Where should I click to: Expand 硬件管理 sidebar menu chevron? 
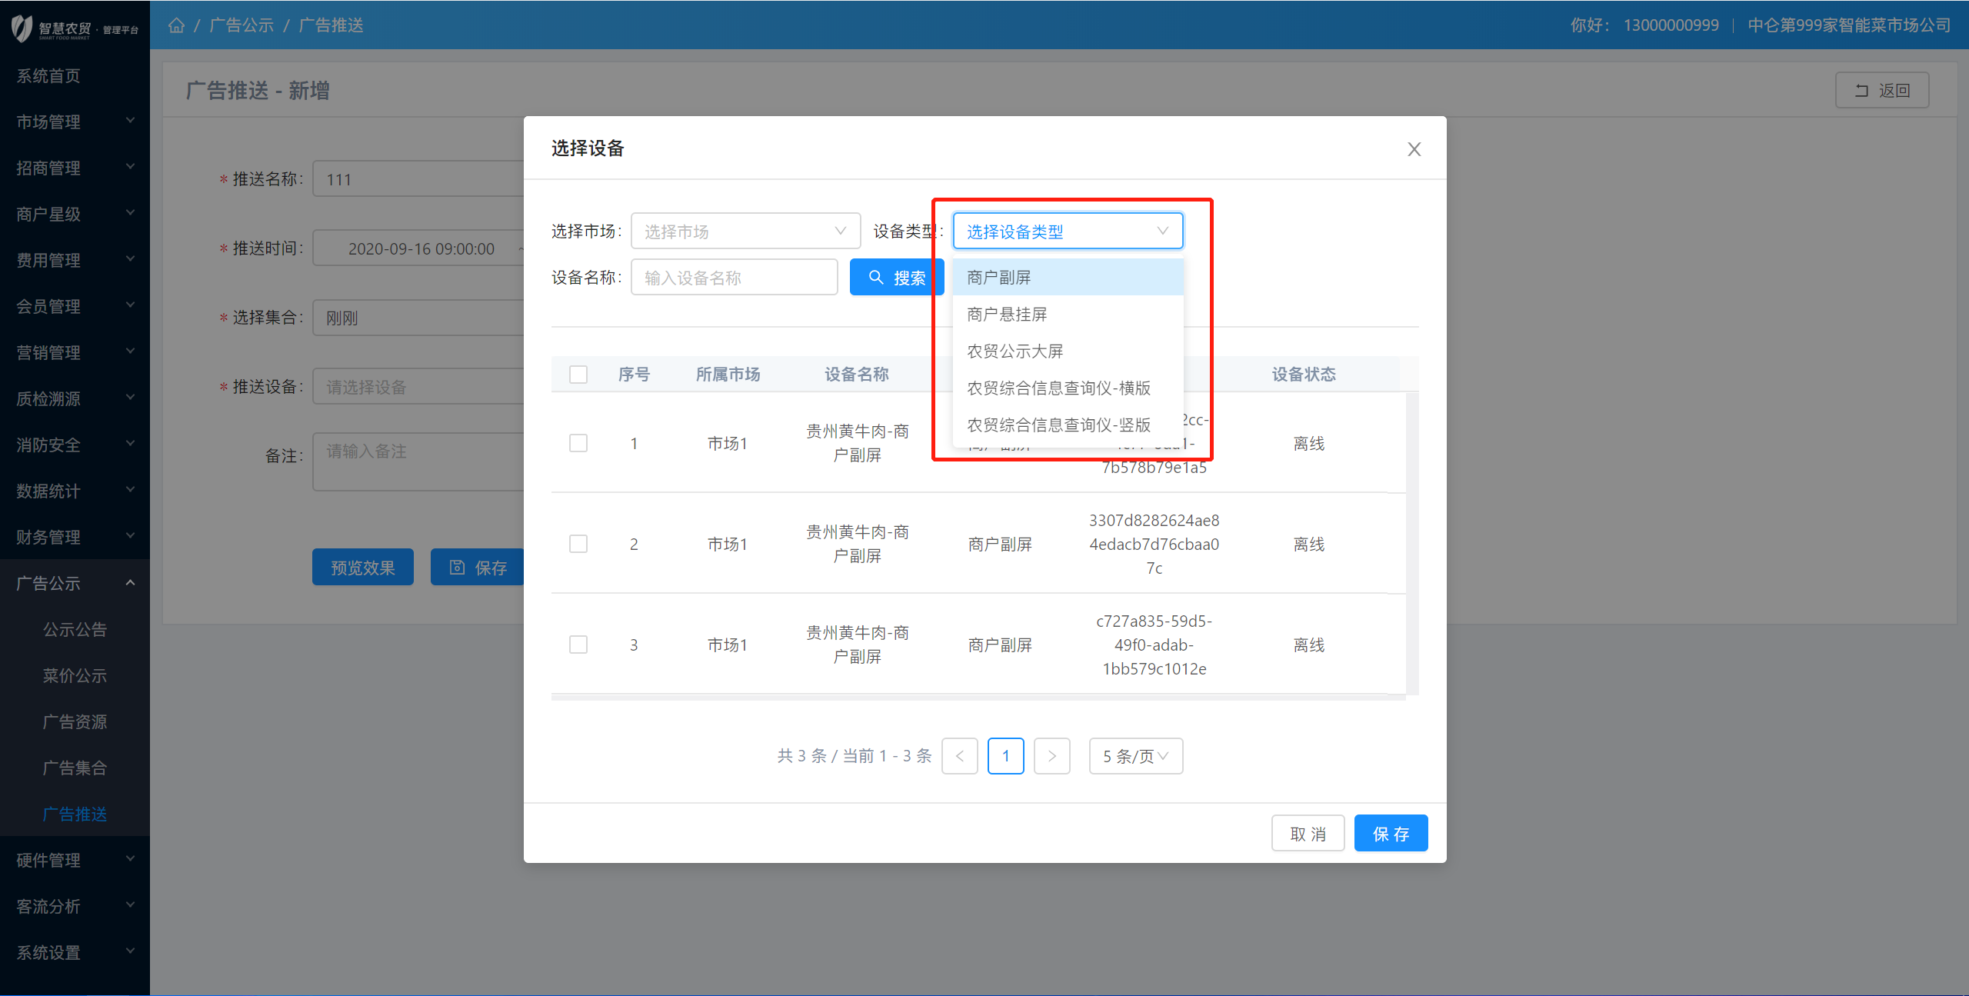(x=130, y=859)
